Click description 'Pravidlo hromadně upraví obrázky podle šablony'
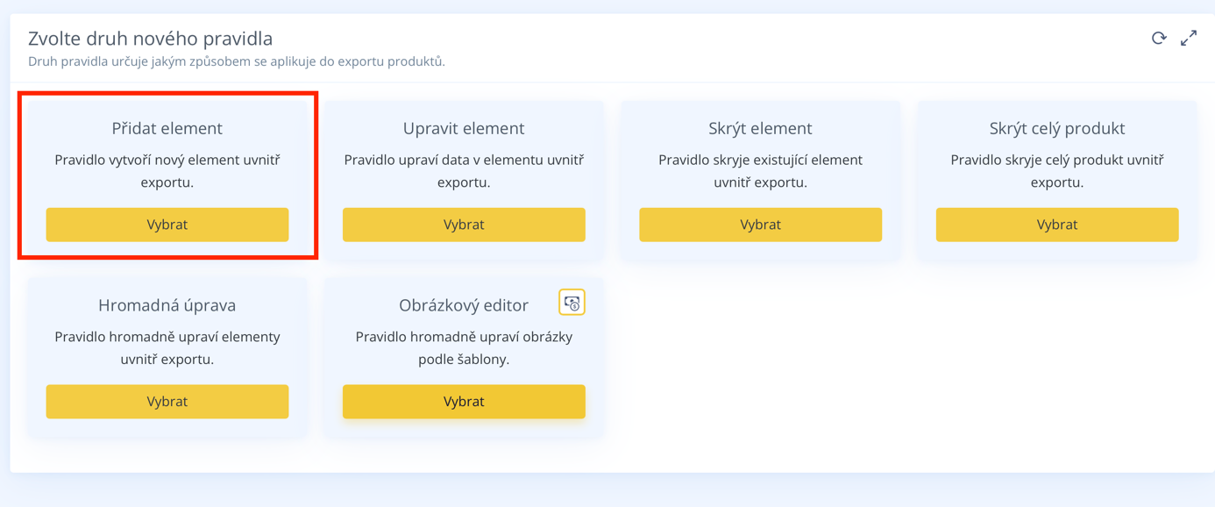 pyautogui.click(x=464, y=348)
